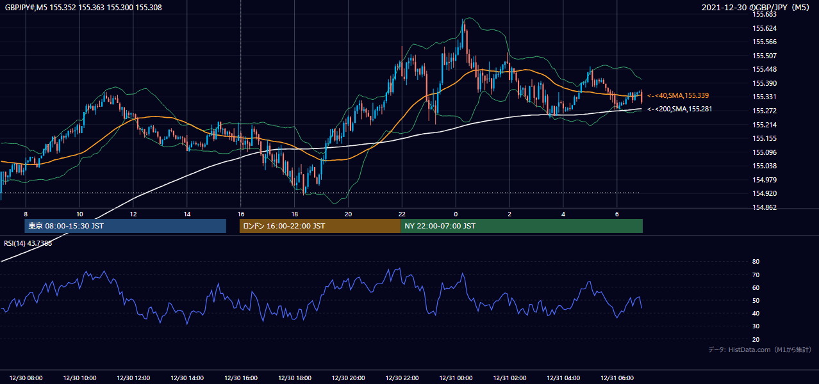This screenshot has height=384, width=819.
Task: Click the 12/31 06:00 time axis label
Action: pos(616,378)
